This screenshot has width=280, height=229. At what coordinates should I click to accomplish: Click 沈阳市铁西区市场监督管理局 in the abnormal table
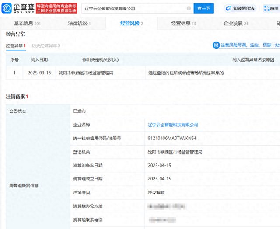tap(86, 73)
